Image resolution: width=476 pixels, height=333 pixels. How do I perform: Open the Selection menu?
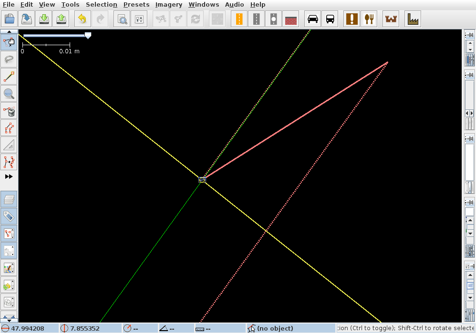[102, 5]
